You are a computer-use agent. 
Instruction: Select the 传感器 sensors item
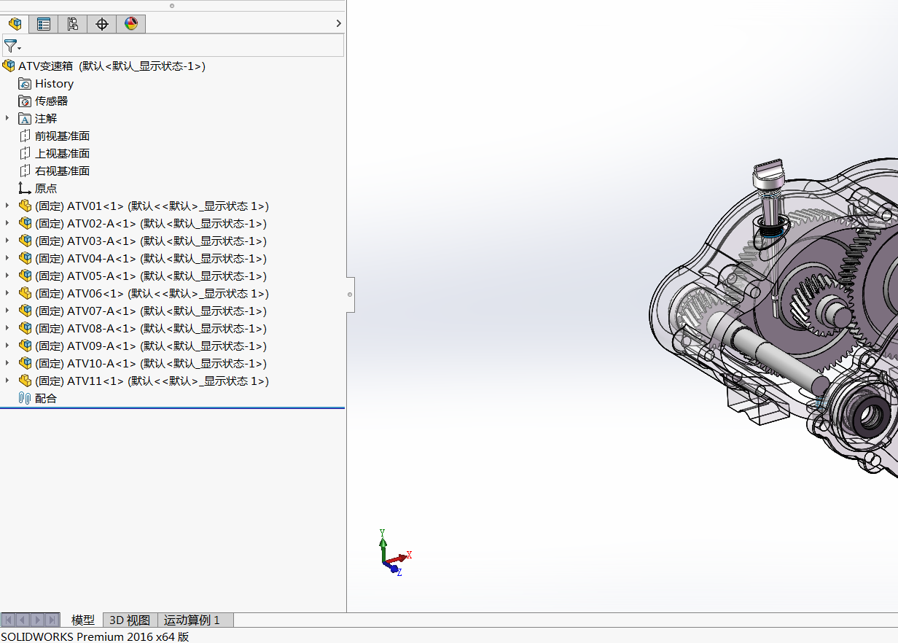click(x=51, y=101)
